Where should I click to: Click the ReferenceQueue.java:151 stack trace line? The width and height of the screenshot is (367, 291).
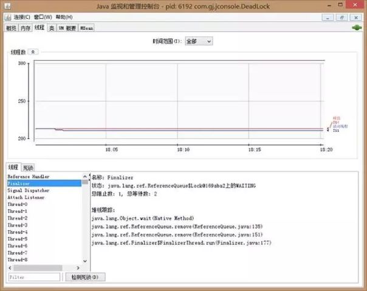tap(177, 235)
